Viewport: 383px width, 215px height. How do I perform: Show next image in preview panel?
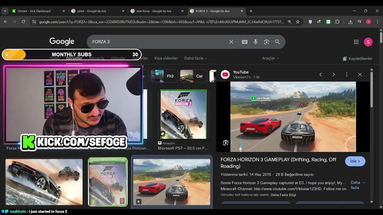(x=334, y=75)
